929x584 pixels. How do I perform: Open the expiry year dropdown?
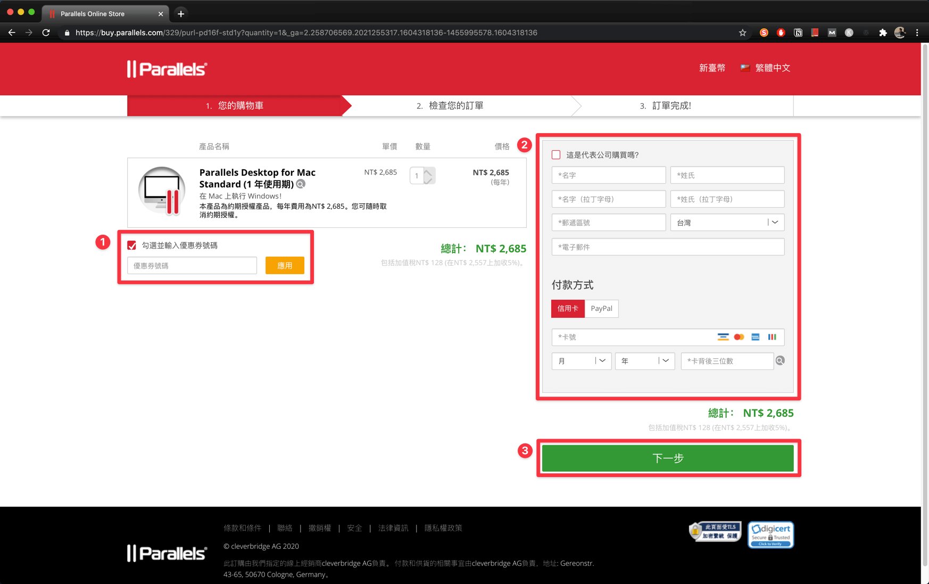pos(645,361)
